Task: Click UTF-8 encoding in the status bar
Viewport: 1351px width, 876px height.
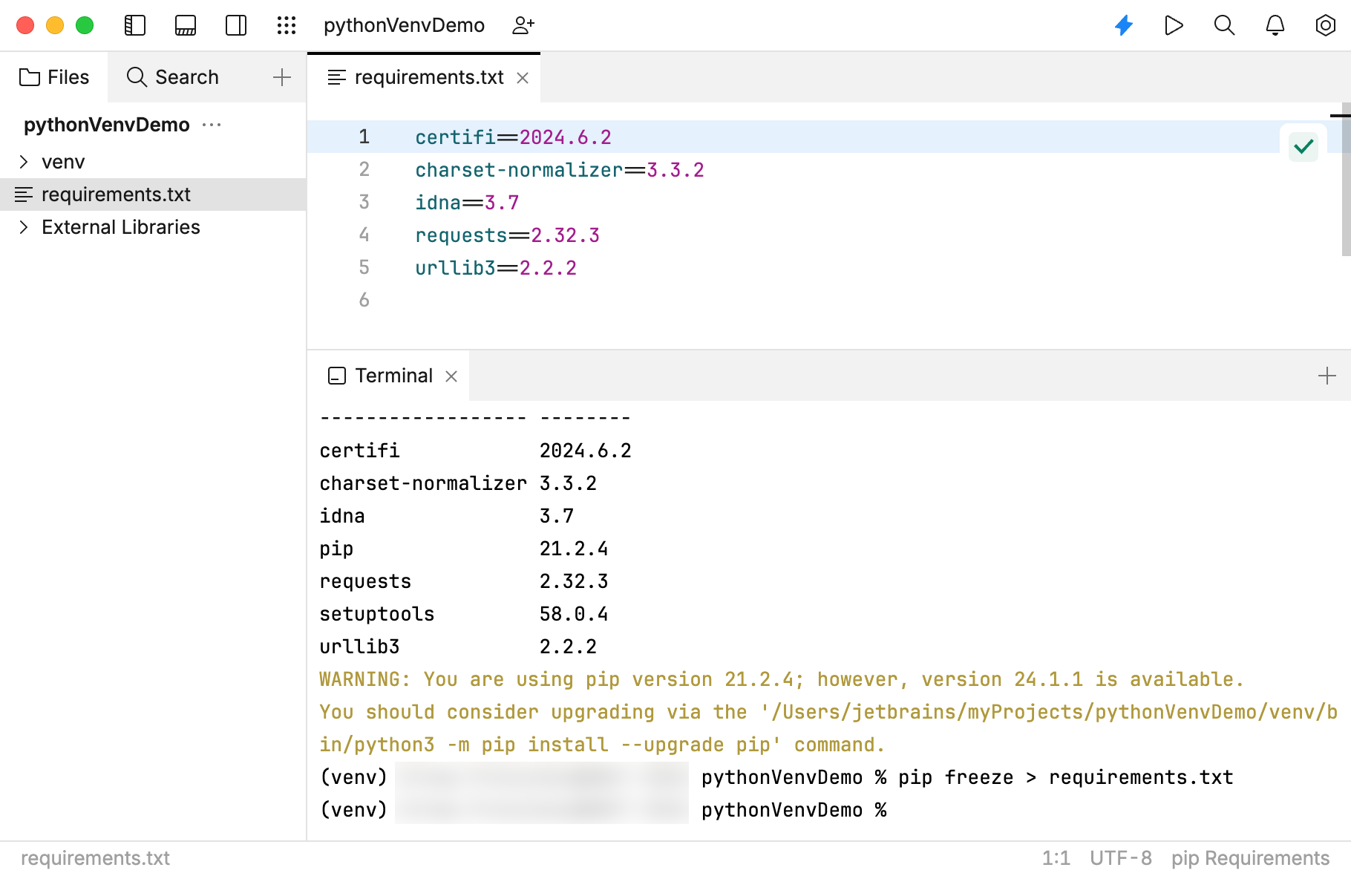Action: pyautogui.click(x=1119, y=858)
